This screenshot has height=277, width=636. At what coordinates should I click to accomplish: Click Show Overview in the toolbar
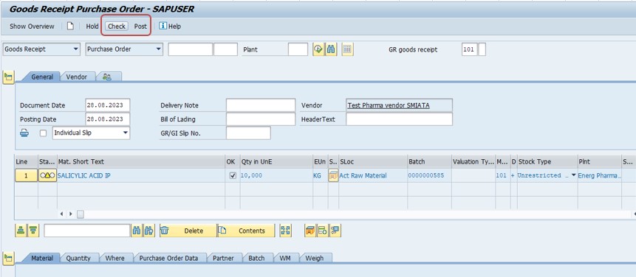tap(32, 27)
